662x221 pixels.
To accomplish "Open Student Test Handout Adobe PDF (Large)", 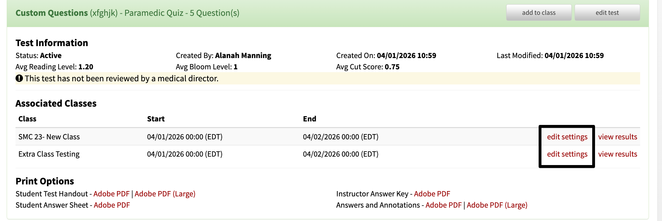I will tap(165, 194).
